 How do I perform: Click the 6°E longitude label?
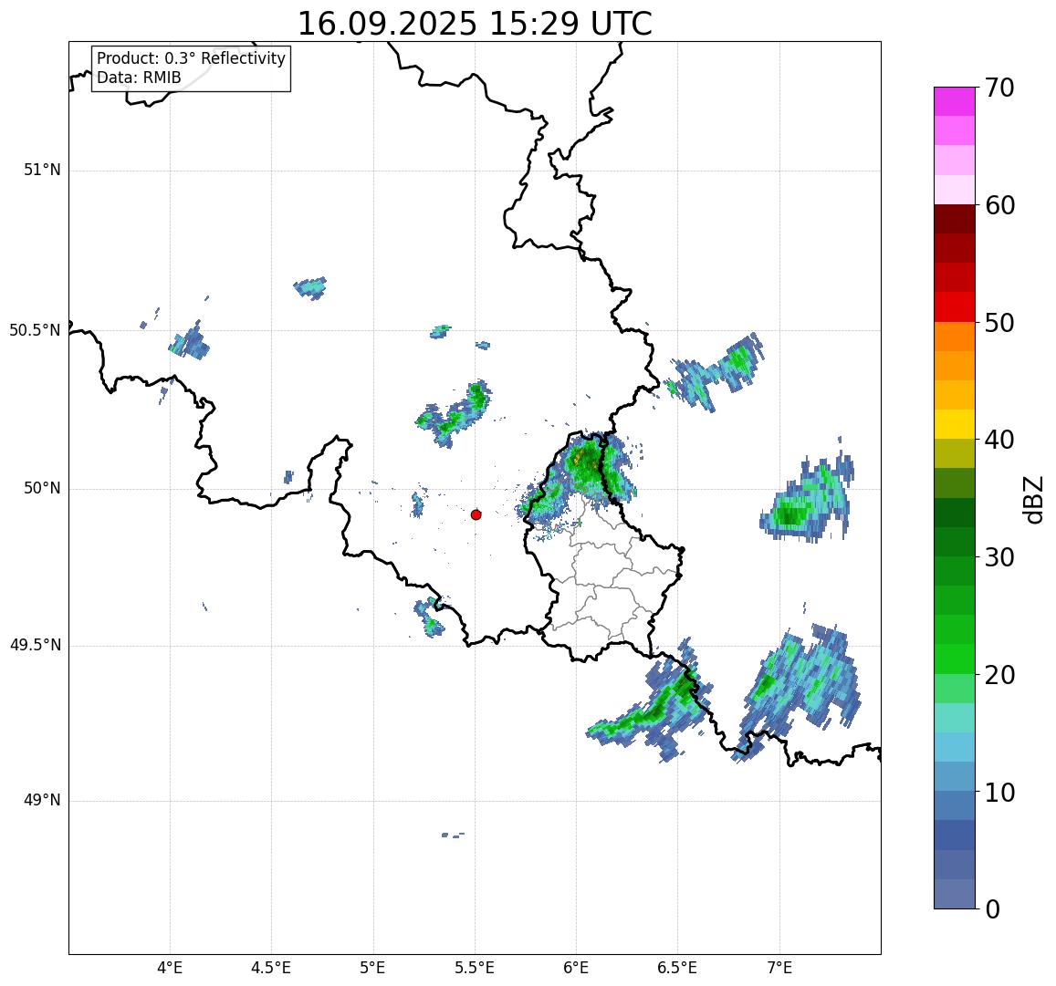[x=577, y=968]
